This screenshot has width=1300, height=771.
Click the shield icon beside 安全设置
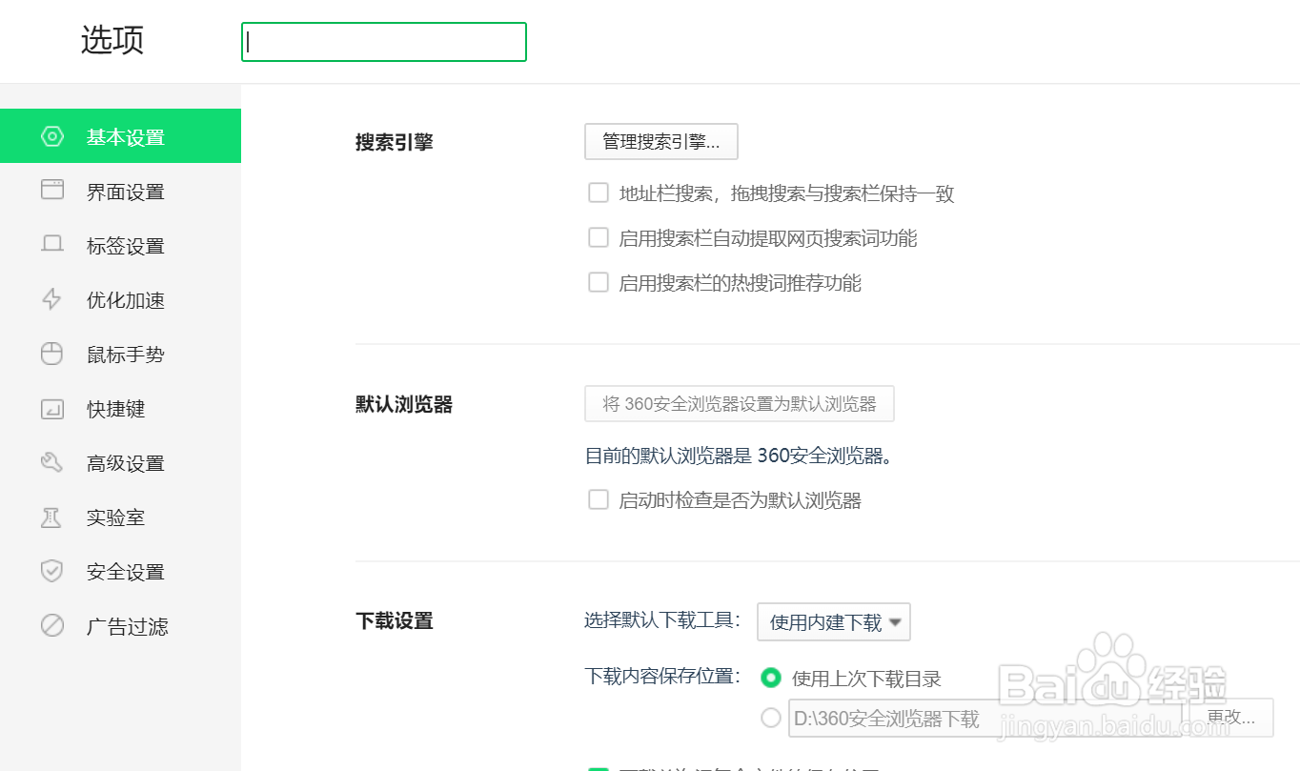point(51,571)
